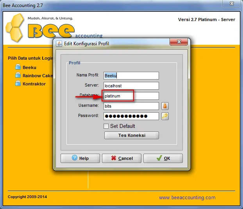Viewport: 243px width, 209px height.
Task: Click the key icon beside Password field
Action: pyautogui.click(x=165, y=116)
